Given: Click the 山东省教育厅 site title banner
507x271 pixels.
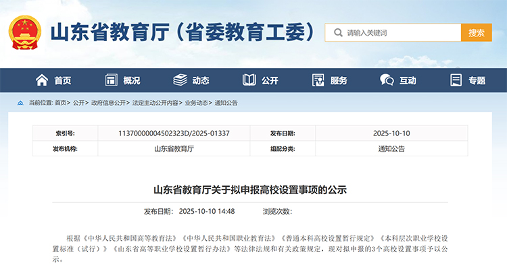Looking at the screenshot, I should (183, 32).
